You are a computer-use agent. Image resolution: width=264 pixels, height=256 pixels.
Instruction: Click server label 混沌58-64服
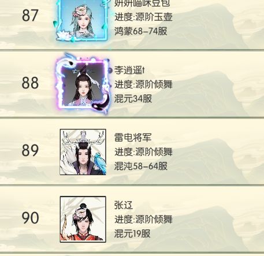click(141, 166)
